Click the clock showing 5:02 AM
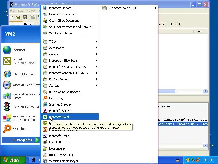218x164 pixels. (208, 160)
